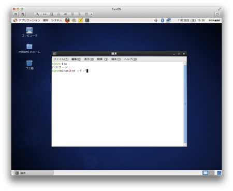This screenshot has height=191, width=233.
Task: Open the volume control applet
Action: [156, 20]
